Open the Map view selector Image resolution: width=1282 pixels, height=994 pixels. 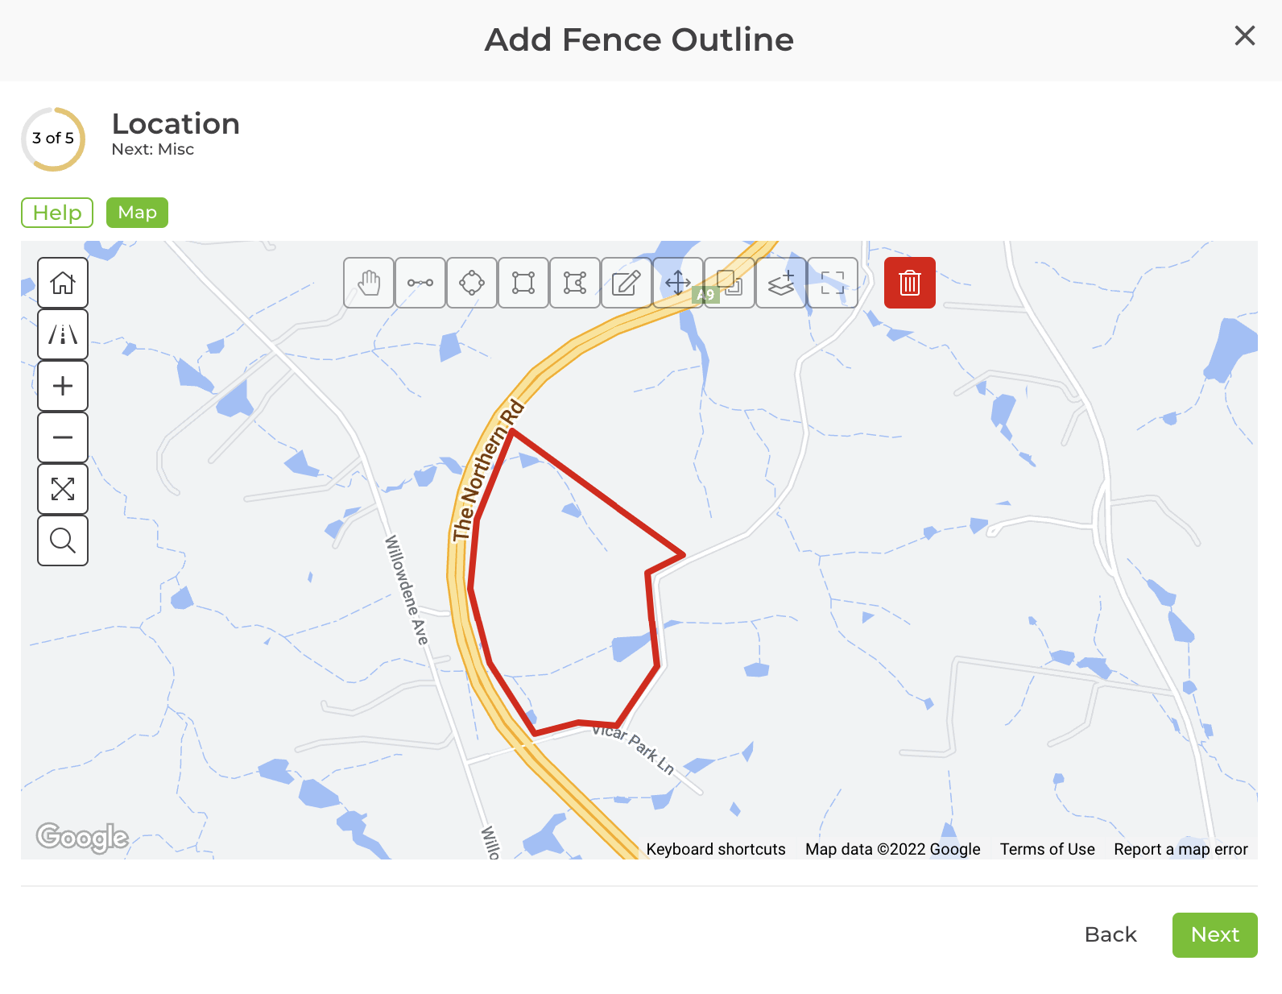coord(137,213)
